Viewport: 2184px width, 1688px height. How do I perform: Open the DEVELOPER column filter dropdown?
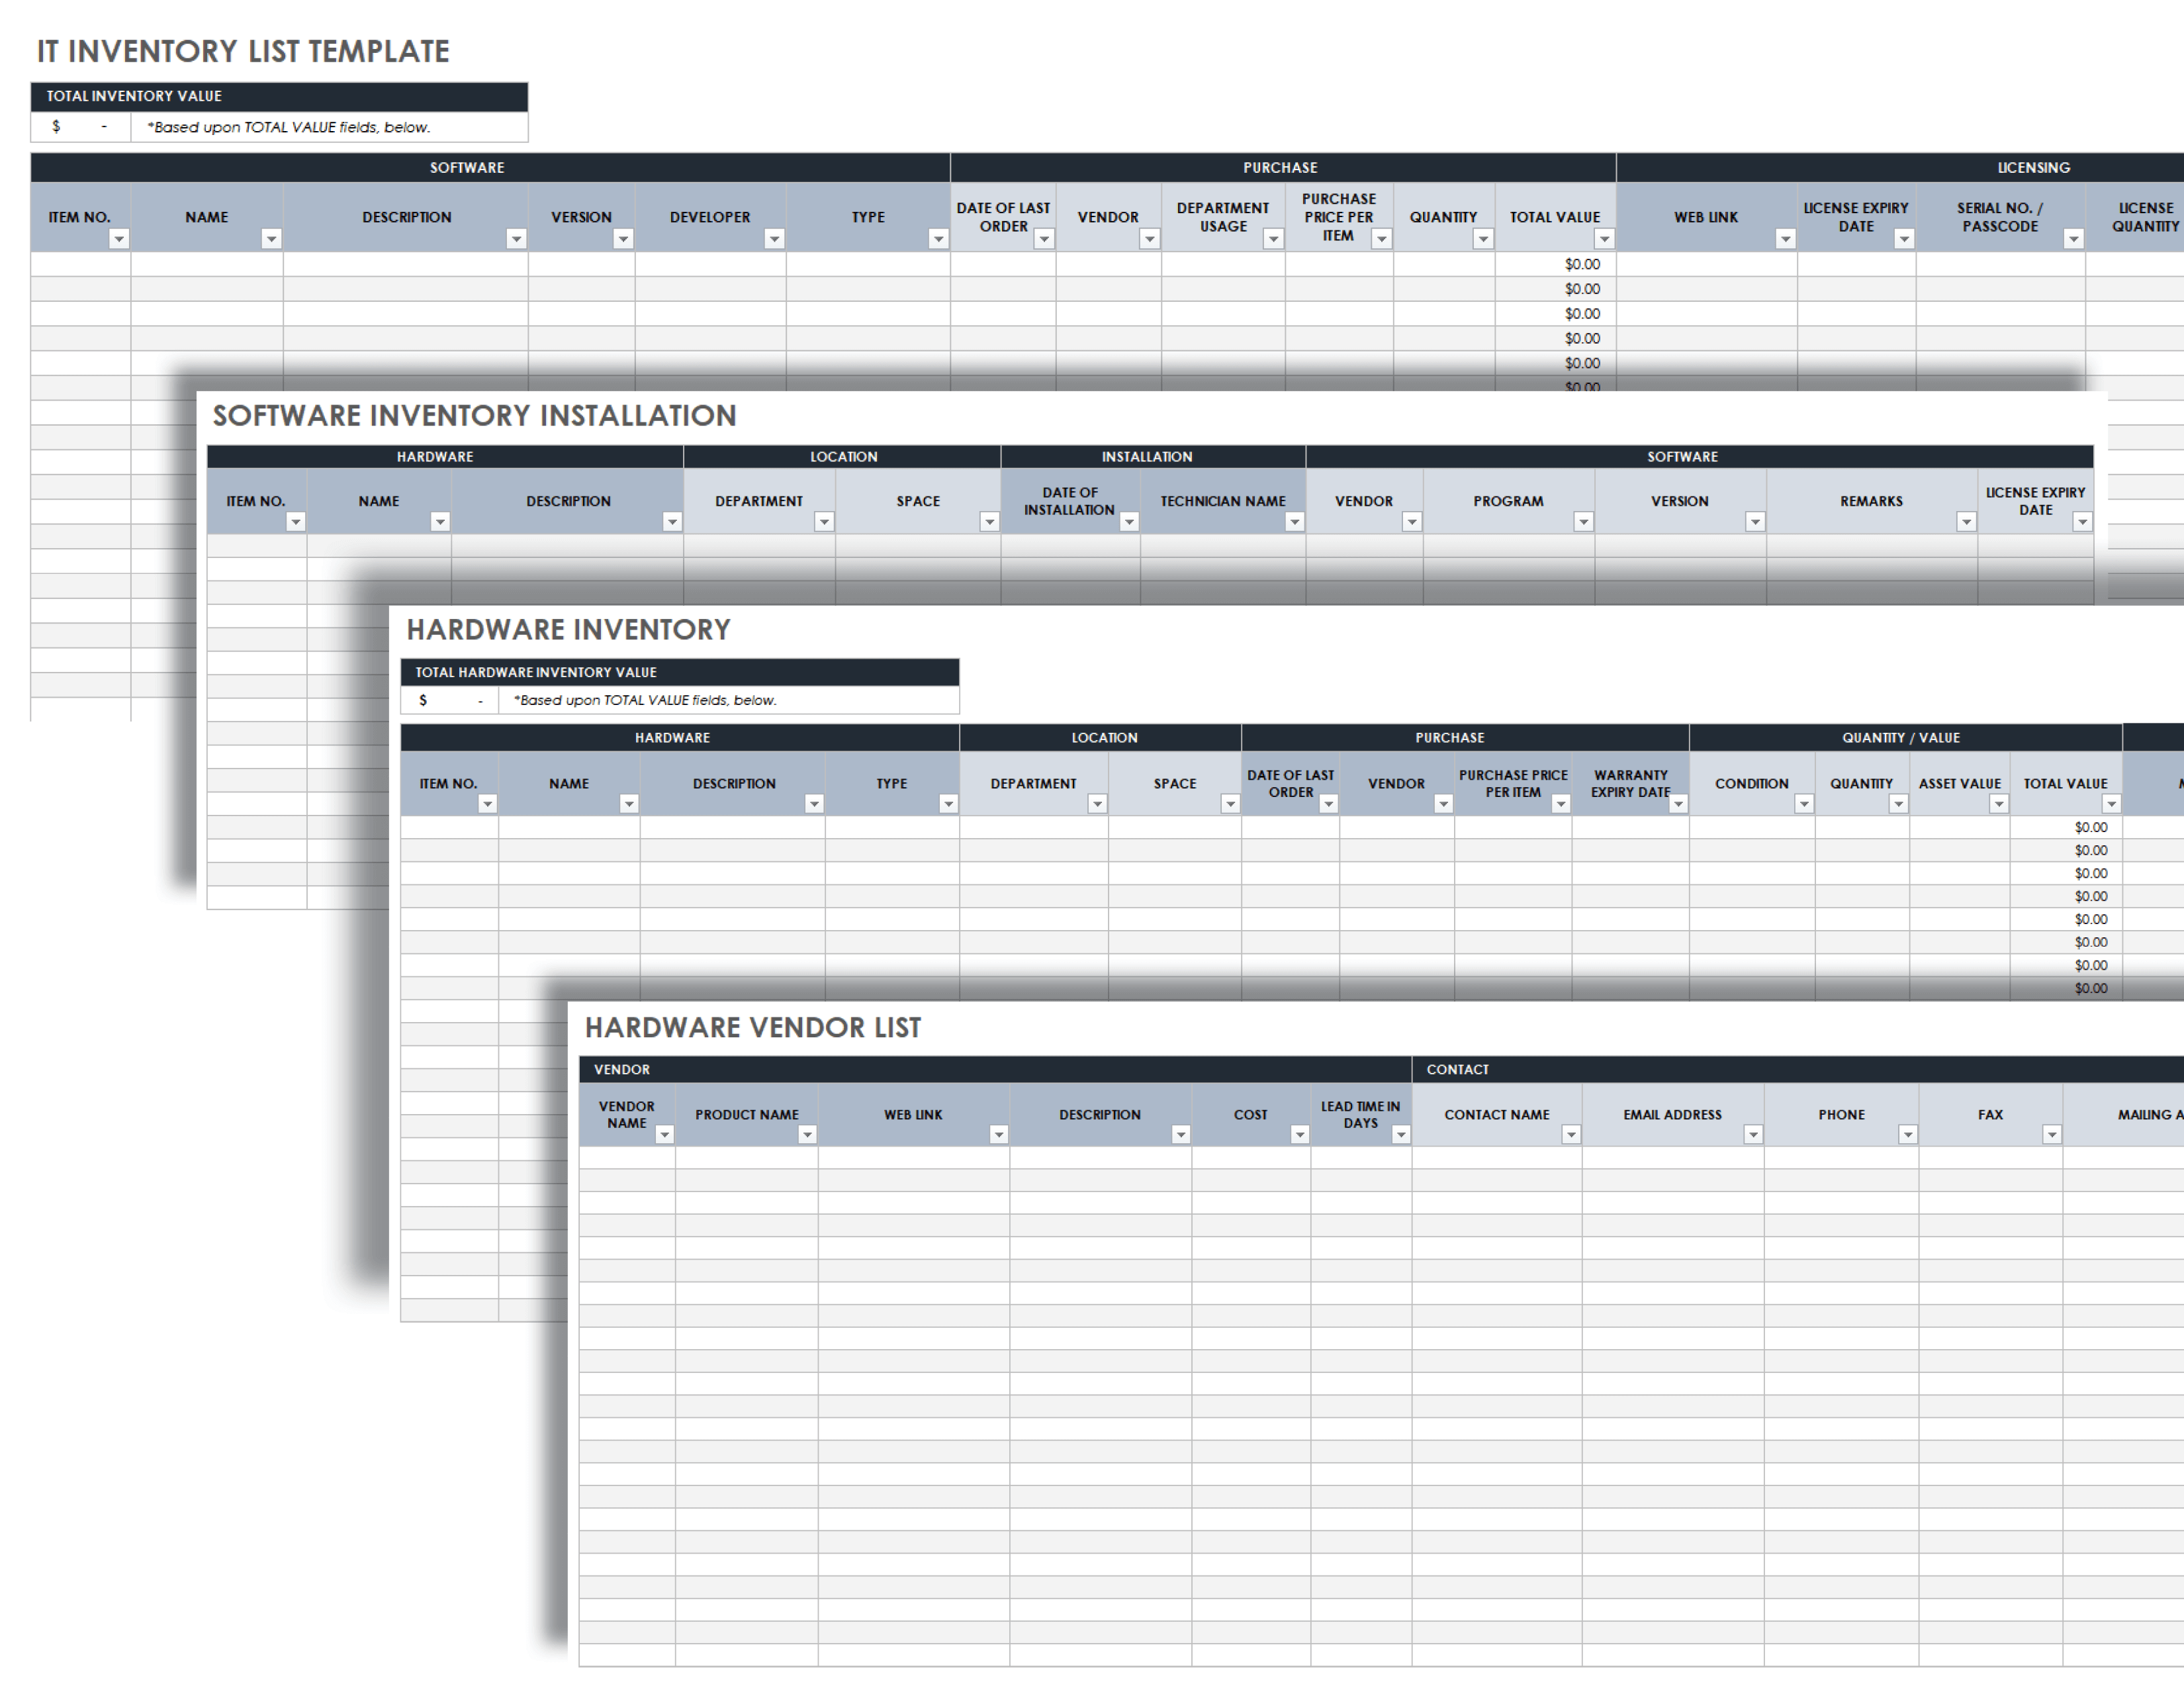[x=774, y=239]
